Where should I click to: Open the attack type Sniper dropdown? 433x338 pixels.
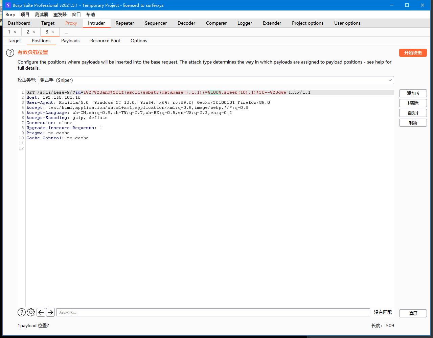coord(216,80)
